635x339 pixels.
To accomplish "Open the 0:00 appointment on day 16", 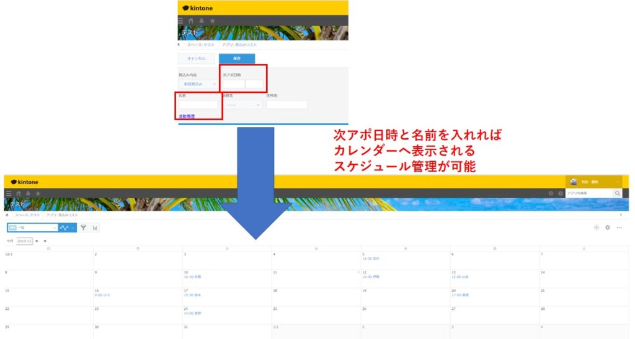I will [x=102, y=295].
